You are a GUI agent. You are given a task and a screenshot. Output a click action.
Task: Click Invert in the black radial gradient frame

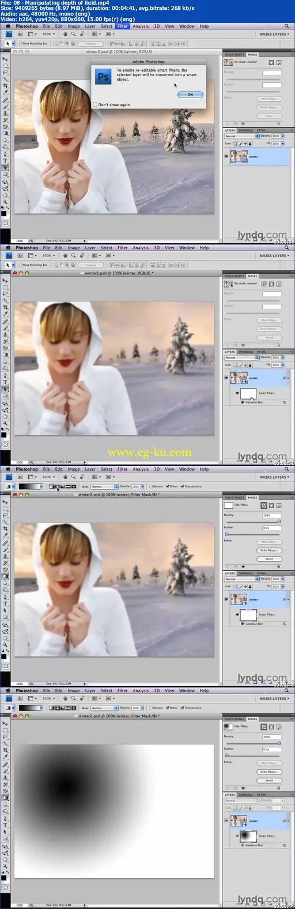click(x=269, y=780)
